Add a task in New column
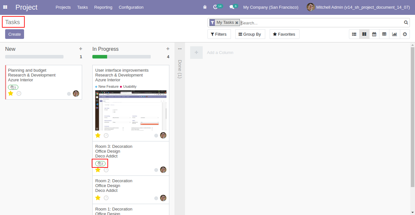Viewport: 415px width, 215px height. [x=80, y=49]
